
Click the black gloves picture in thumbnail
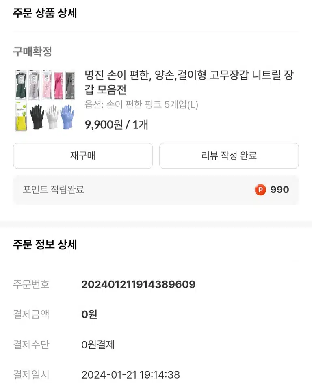(x=37, y=117)
